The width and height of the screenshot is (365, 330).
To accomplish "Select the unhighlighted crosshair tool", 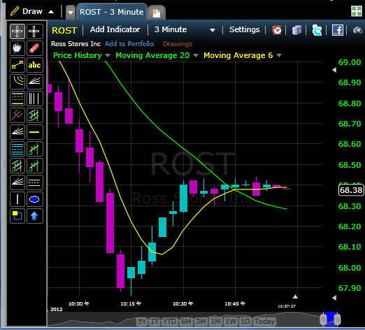I will 34,31.
